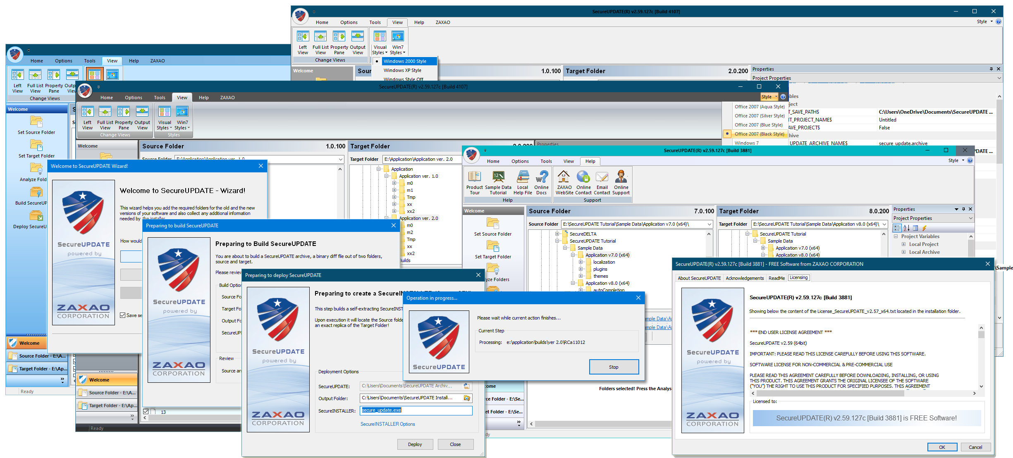Screen dimensions: 1013x458
Task: Open the Local Help File
Action: [523, 182]
